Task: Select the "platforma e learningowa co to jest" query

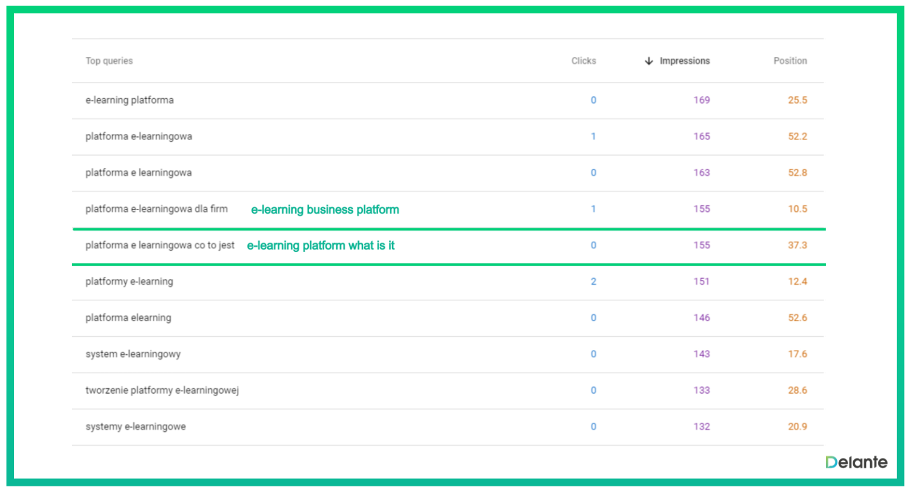Action: (x=160, y=245)
